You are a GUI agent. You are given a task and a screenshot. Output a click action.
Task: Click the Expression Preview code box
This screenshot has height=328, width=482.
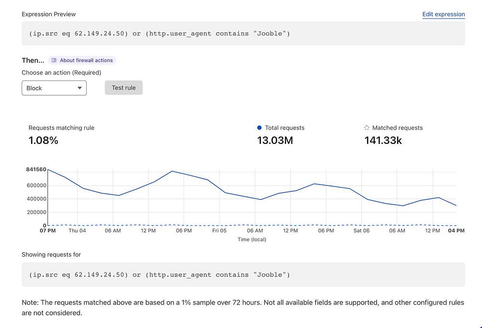click(x=243, y=34)
